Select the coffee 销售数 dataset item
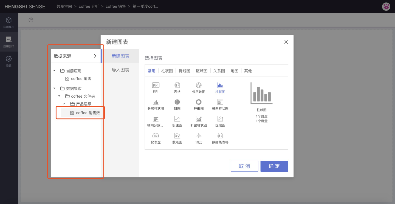 point(85,113)
